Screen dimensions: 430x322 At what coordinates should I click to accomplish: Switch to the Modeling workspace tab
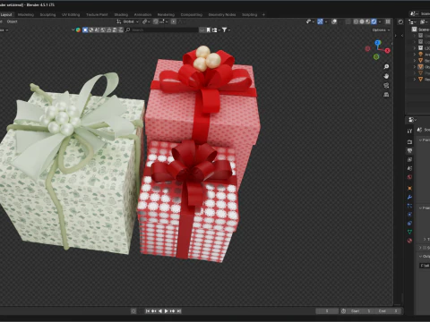tap(26, 14)
